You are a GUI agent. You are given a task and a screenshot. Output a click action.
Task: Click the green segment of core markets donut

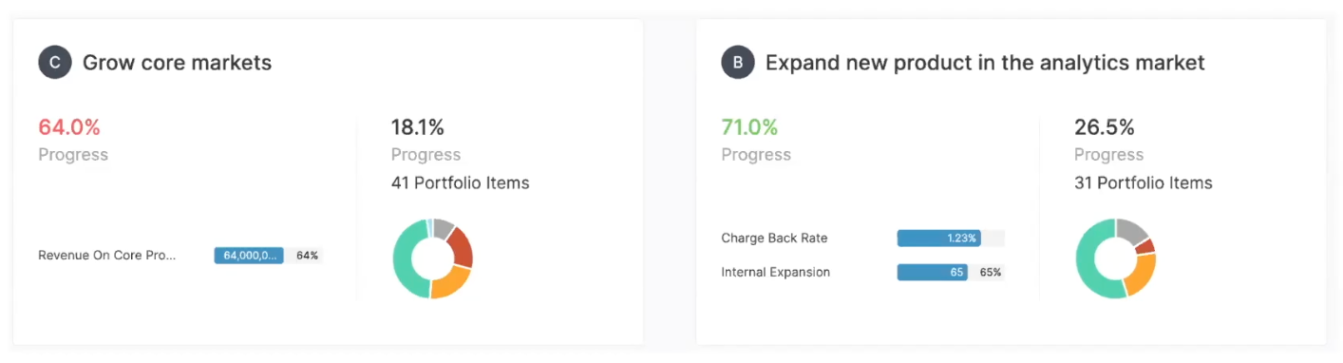click(x=407, y=263)
